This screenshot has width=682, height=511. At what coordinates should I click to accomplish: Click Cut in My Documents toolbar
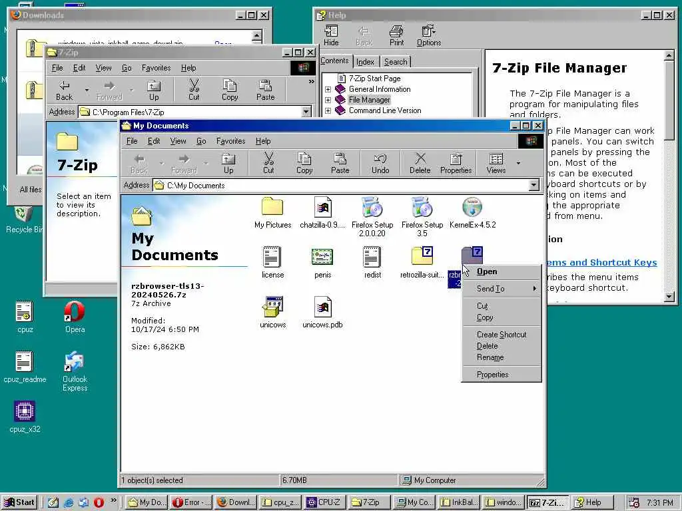268,163
